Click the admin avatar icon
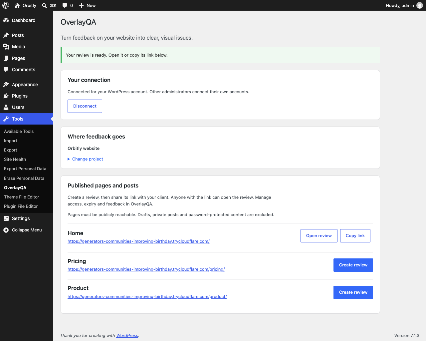The image size is (426, 341). [x=420, y=5]
